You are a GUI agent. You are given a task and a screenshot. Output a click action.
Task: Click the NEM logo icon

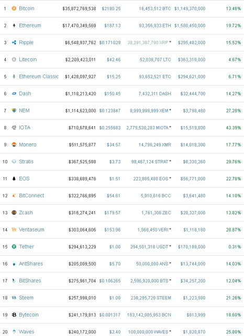coord(14,110)
